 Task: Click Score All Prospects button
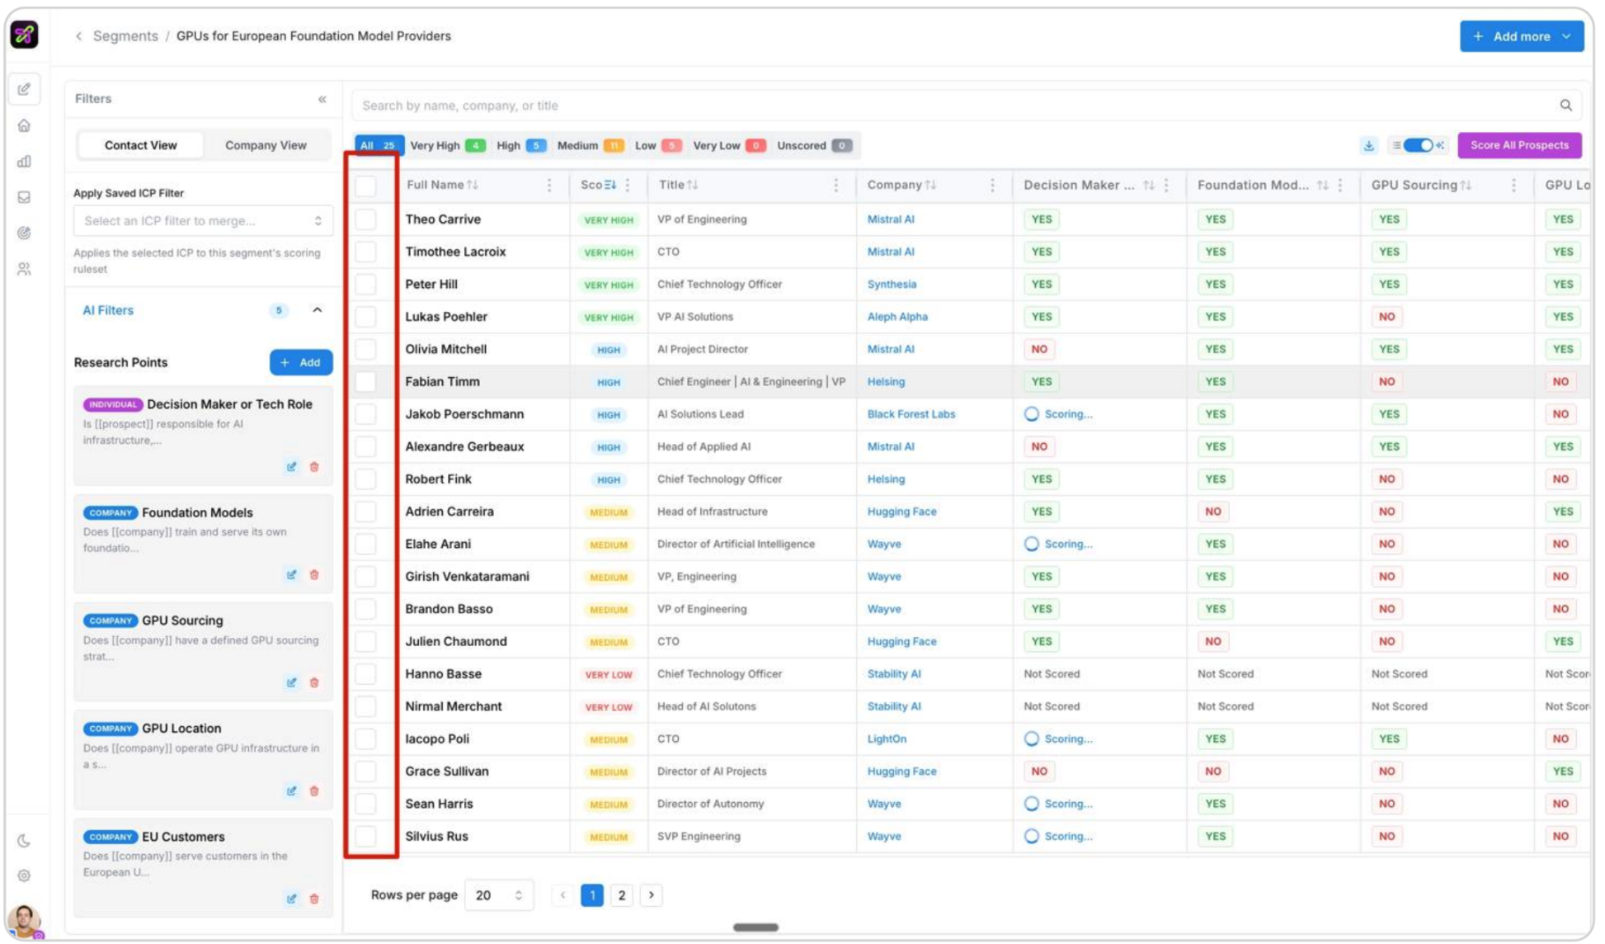point(1519,145)
